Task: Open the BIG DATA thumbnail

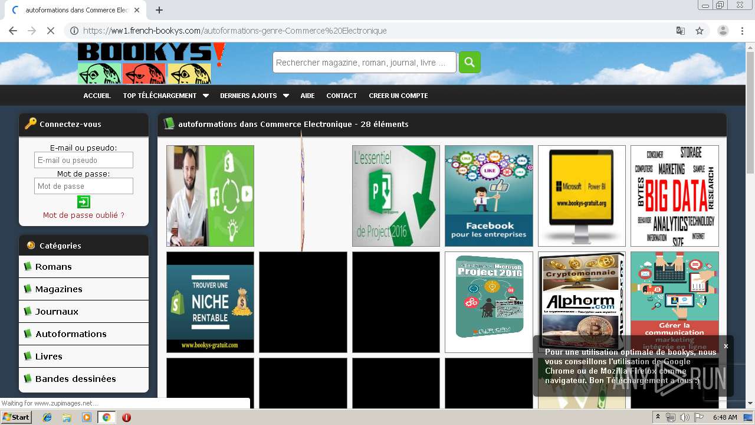Action: (x=675, y=196)
